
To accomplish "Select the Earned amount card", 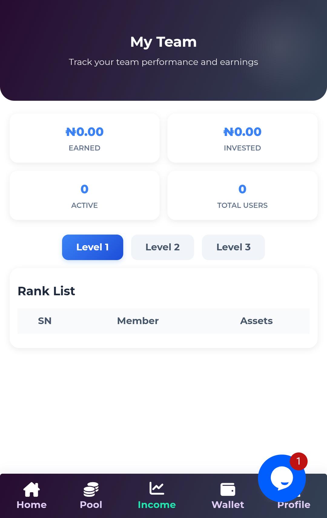I will (84, 138).
